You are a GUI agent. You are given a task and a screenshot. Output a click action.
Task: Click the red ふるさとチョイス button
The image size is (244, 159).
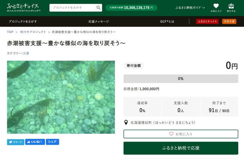click(x=207, y=22)
